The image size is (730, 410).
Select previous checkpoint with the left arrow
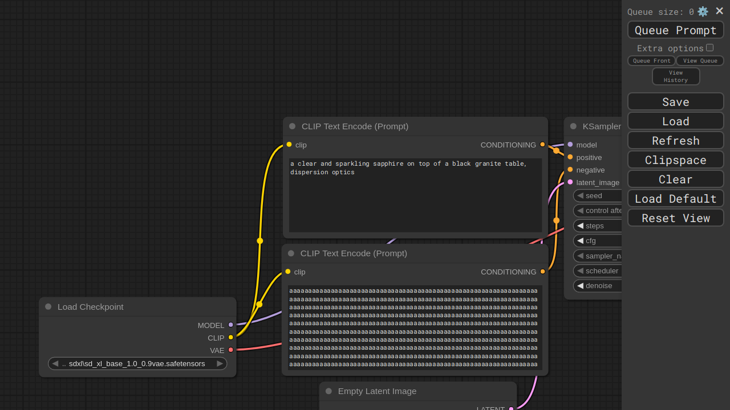(55, 364)
